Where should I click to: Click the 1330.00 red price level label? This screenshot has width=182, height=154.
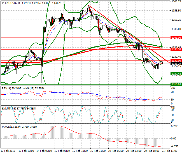point(176,61)
